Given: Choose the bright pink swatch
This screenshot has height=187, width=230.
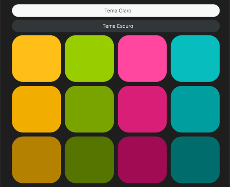Looking at the screenshot, I should pos(142,58).
